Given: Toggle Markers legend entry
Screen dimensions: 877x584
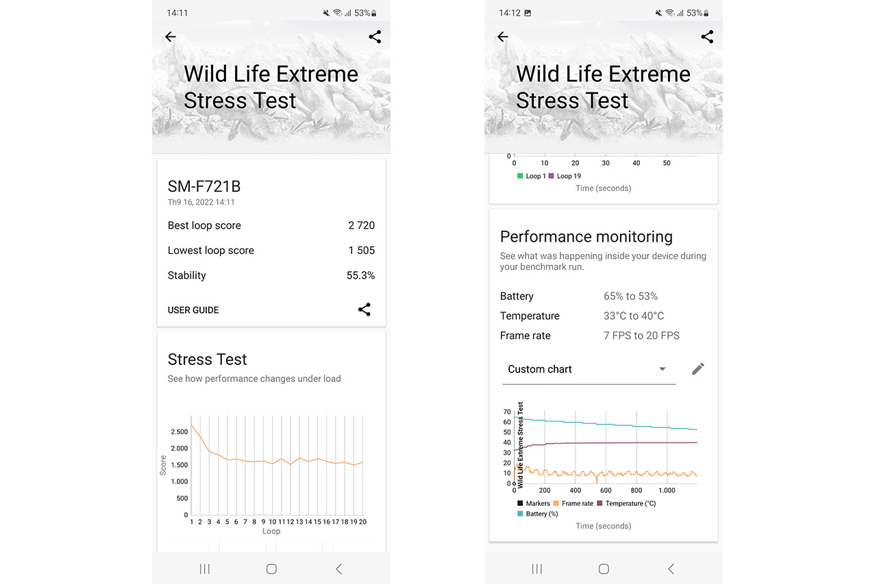Looking at the screenshot, I should pyautogui.click(x=534, y=503).
